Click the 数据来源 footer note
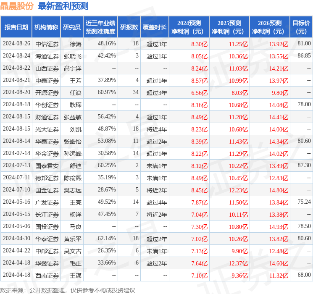 (68, 290)
